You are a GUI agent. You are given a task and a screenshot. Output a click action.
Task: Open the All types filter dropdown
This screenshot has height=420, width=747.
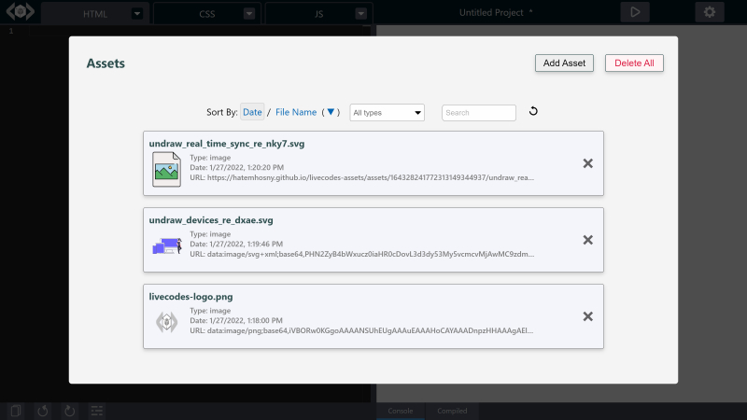pos(387,113)
